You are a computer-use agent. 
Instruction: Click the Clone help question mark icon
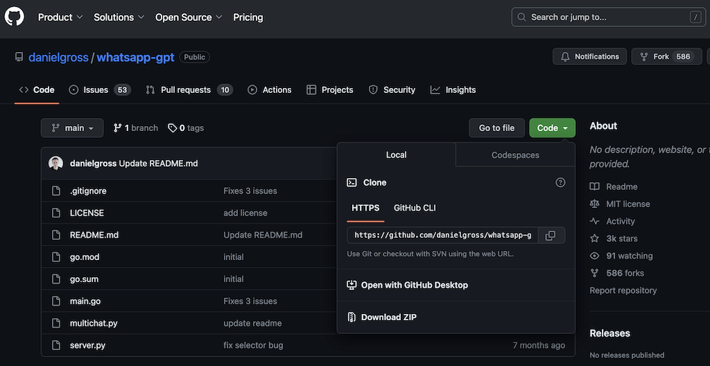(x=560, y=182)
